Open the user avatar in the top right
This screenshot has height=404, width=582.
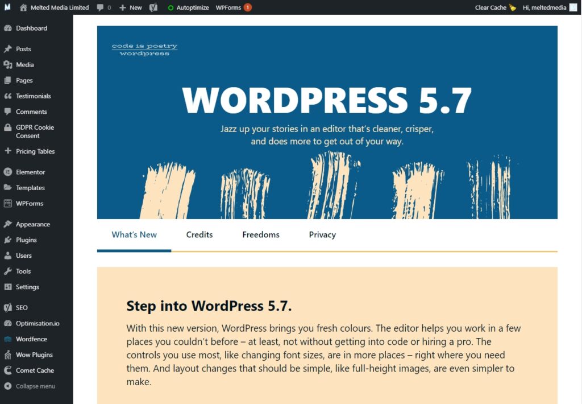[x=573, y=7]
